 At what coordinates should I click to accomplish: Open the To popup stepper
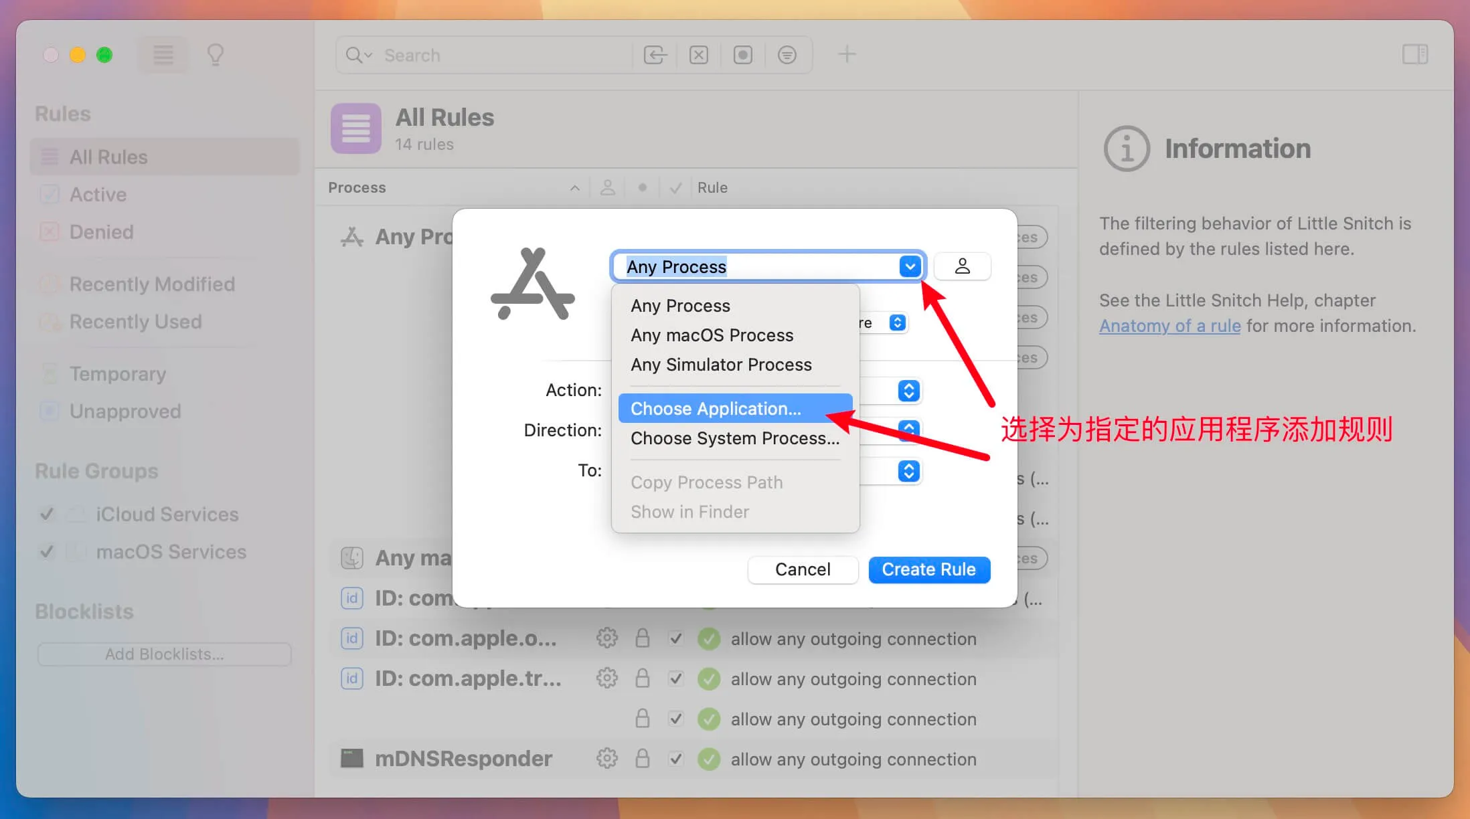click(x=908, y=471)
